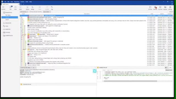The height and width of the screenshot is (99, 176).
Task: Click the CHANGELOG.md file icon in file list
Action: coord(21,84)
